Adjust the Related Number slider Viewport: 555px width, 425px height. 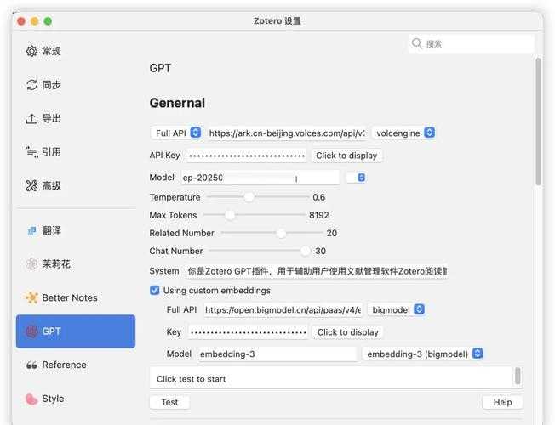coord(272,233)
